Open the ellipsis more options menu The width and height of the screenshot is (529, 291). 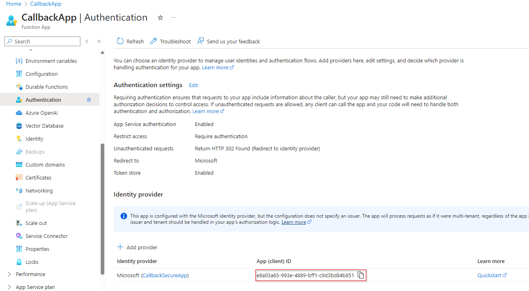click(173, 18)
